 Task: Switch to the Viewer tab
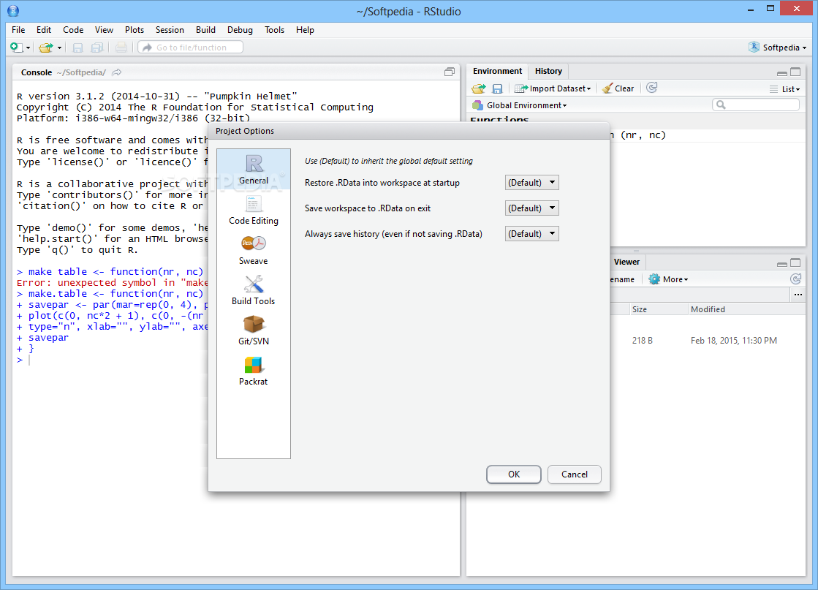click(626, 262)
